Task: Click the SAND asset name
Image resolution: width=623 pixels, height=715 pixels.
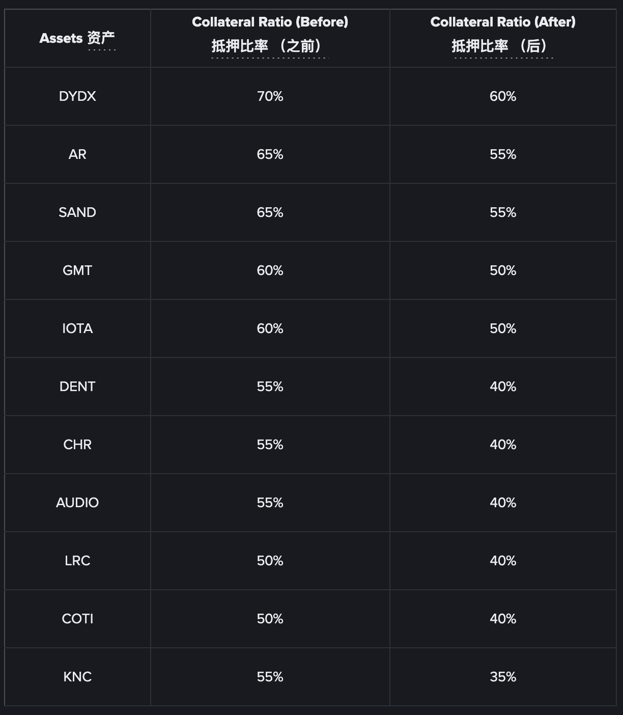Action: [77, 212]
